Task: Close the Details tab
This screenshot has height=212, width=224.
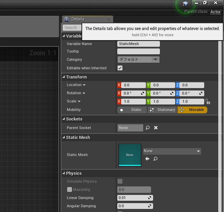Action: click(x=109, y=19)
